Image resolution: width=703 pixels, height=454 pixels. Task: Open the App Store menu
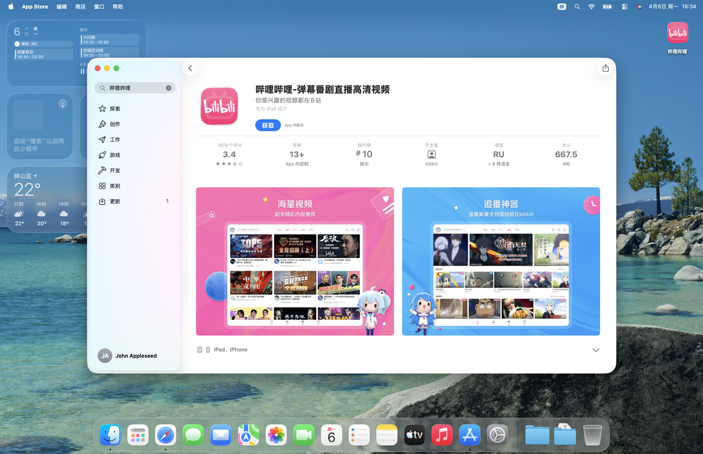tap(35, 6)
